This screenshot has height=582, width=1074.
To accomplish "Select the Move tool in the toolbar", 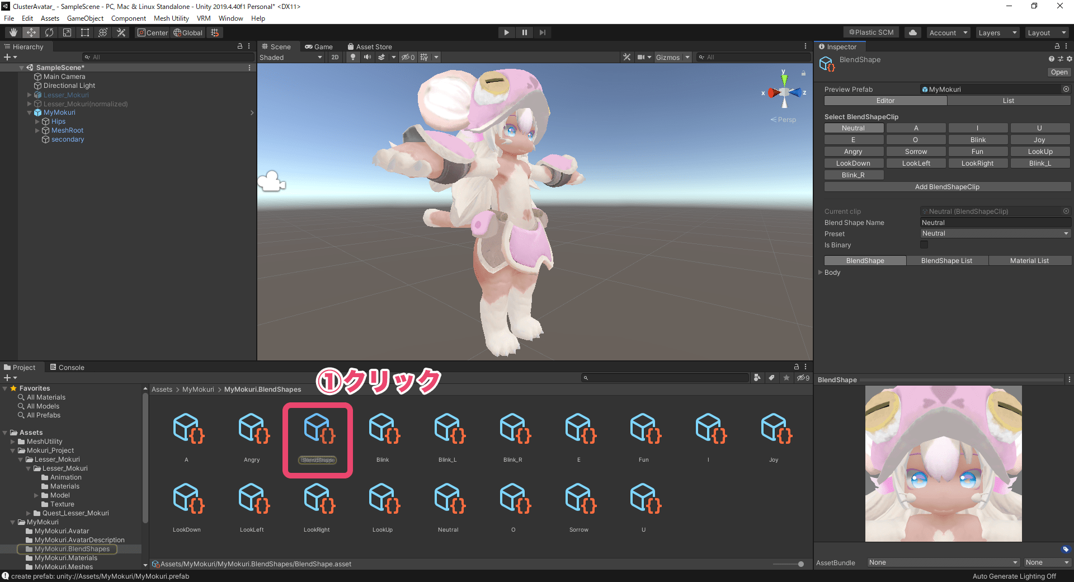I will click(31, 32).
